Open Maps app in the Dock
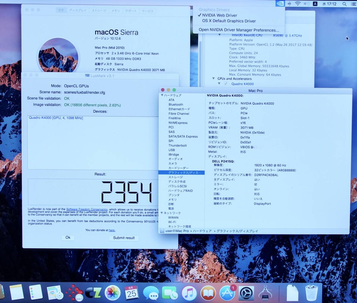Viewport: 357px width, 303px height. point(55,293)
